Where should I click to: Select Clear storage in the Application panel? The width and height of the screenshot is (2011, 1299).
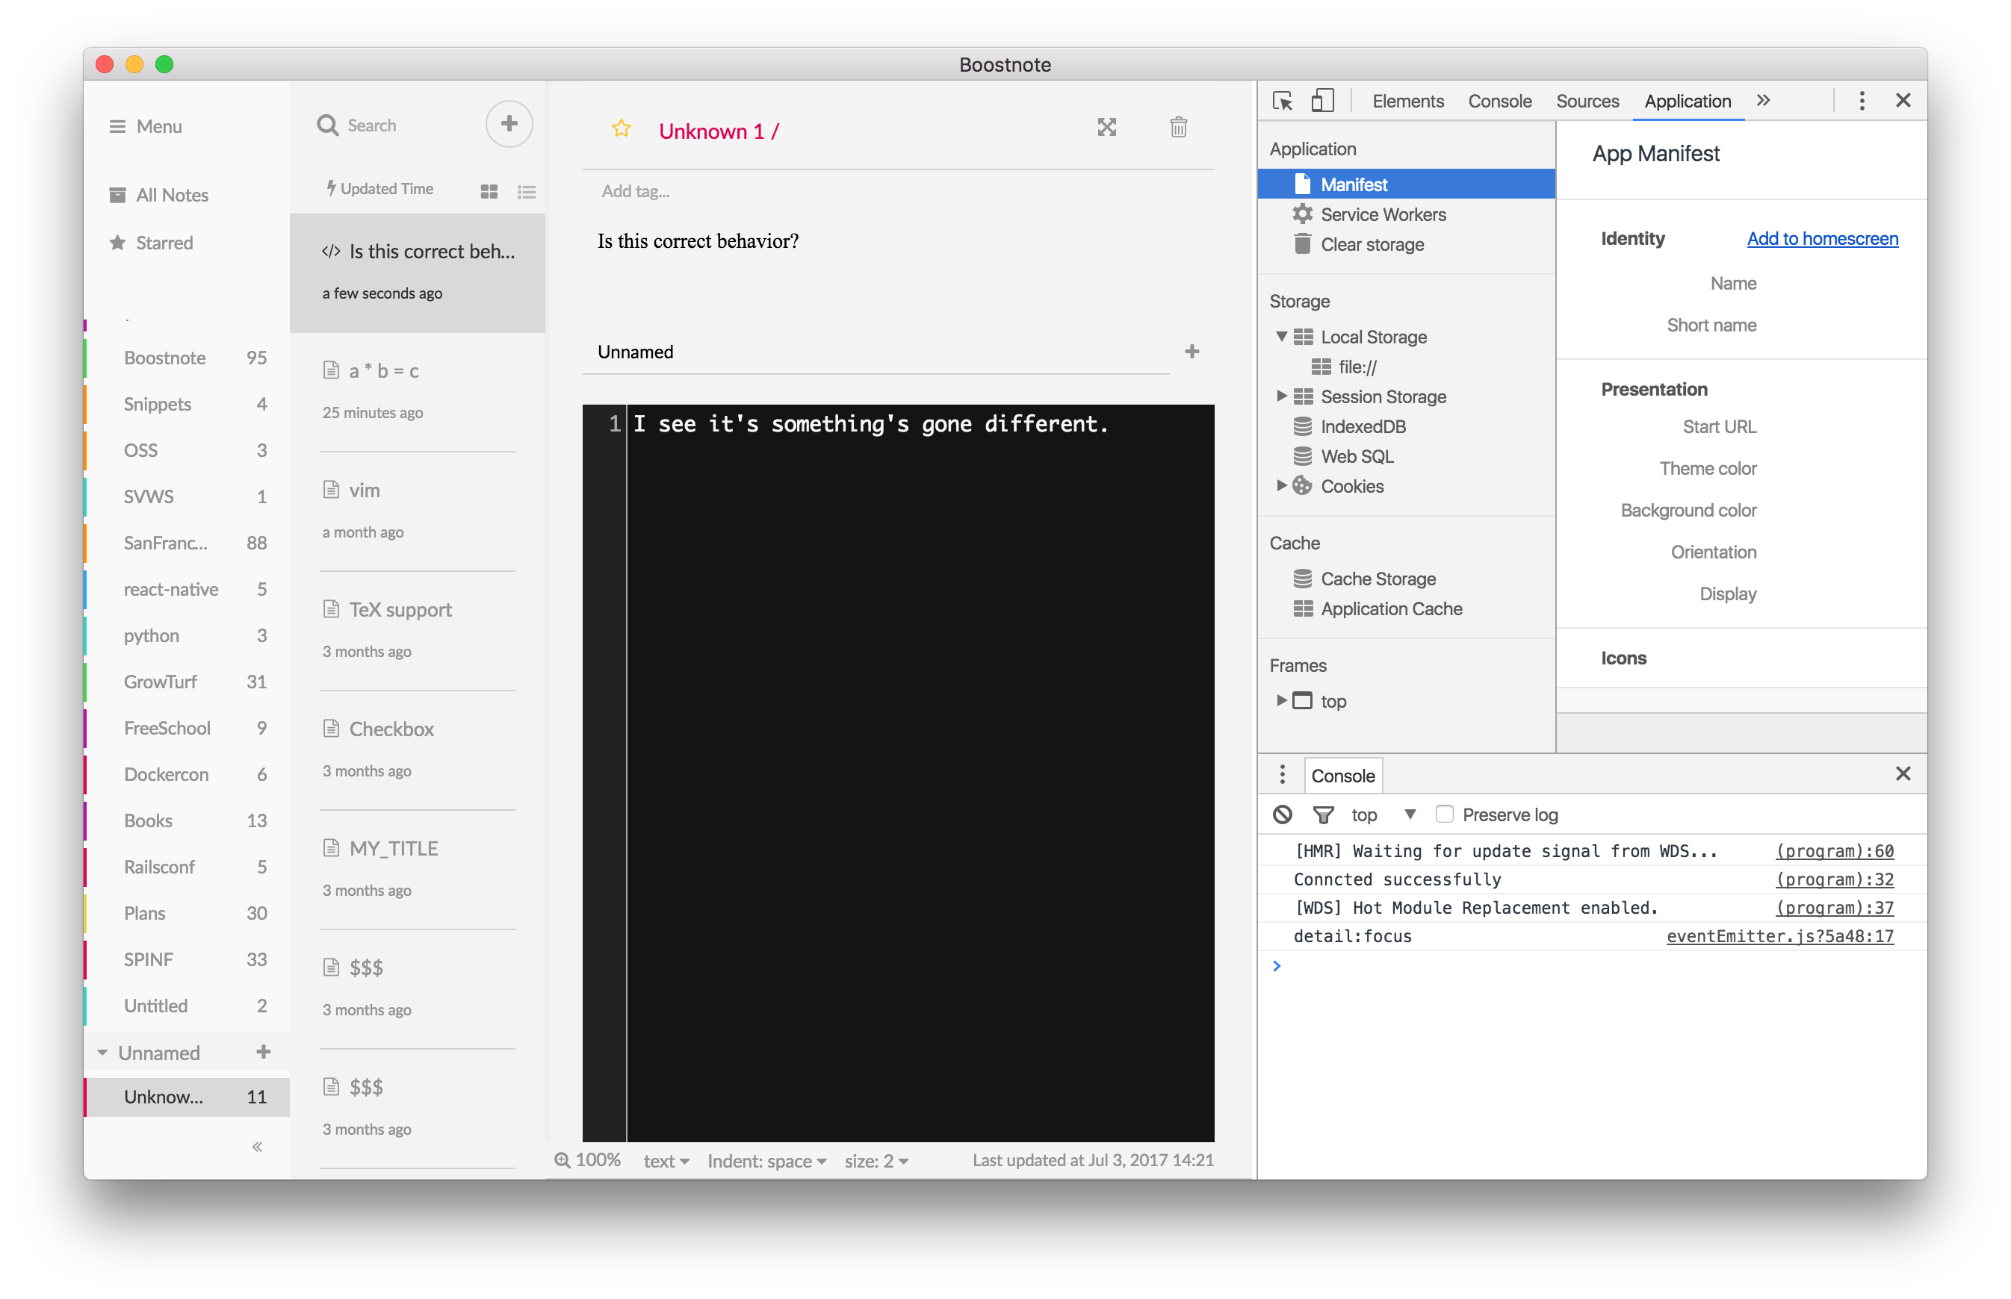click(1371, 245)
